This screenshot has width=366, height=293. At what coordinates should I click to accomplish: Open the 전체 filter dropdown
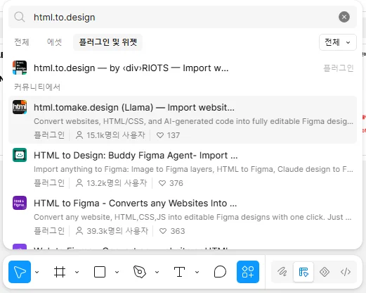pos(338,42)
